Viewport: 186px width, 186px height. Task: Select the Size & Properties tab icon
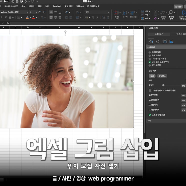pyautogui.click(x=164, y=41)
